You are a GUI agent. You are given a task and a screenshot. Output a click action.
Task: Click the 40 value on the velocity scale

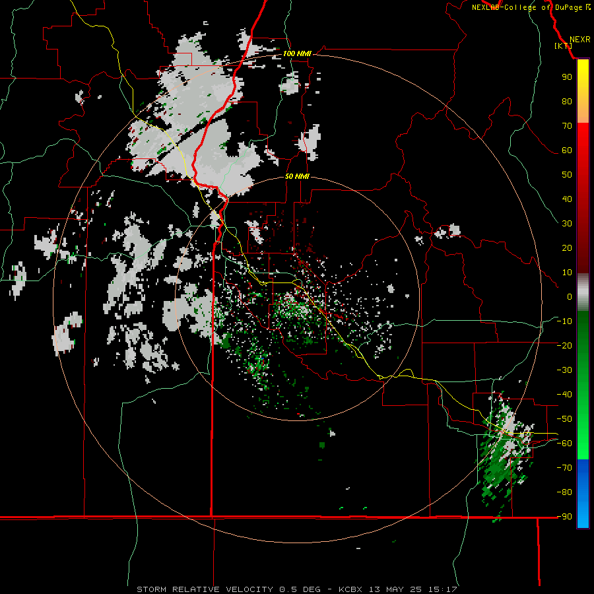click(567, 199)
